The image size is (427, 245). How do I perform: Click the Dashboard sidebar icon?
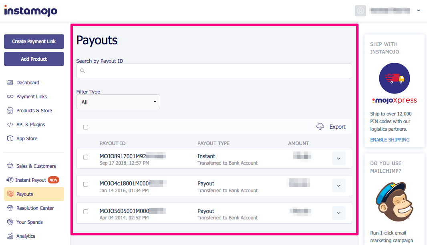coord(10,82)
